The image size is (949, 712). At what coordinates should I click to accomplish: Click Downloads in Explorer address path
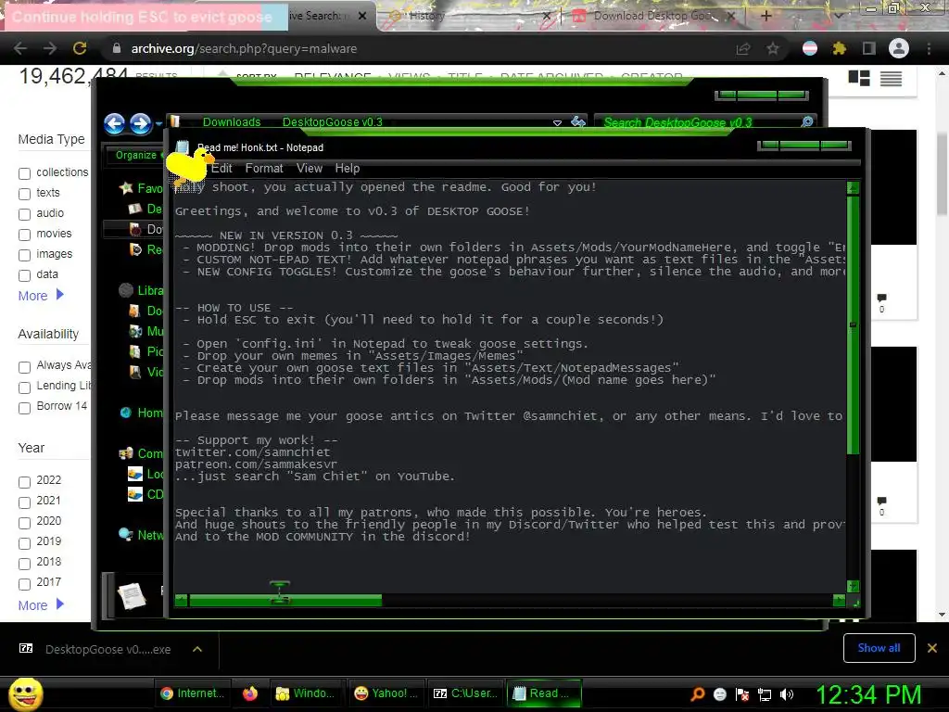click(x=231, y=121)
